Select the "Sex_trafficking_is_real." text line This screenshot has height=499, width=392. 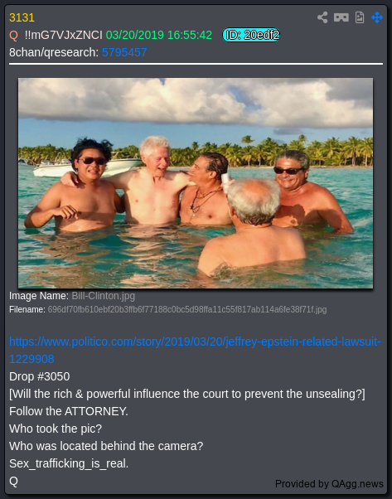69,463
